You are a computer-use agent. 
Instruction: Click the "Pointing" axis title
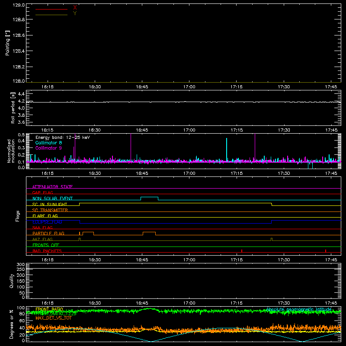tap(8, 43)
